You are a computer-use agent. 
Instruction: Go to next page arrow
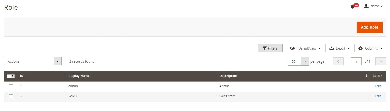pos(381,61)
